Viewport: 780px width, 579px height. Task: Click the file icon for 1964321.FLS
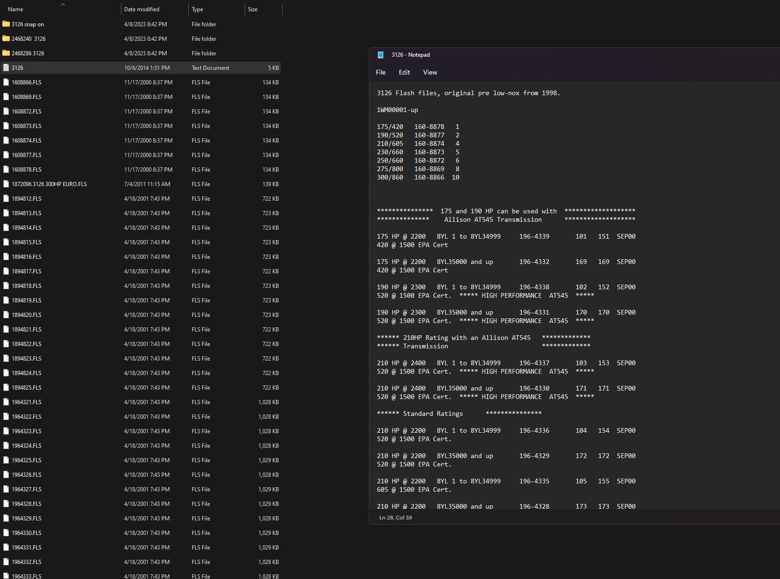click(6, 402)
